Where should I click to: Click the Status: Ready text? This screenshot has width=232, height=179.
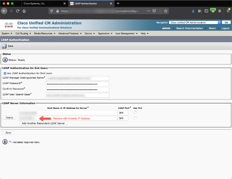click(x=17, y=60)
